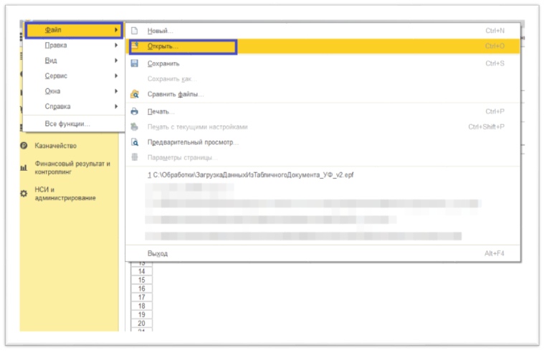
Task: Click the Печать printer icon
Action: (x=134, y=111)
